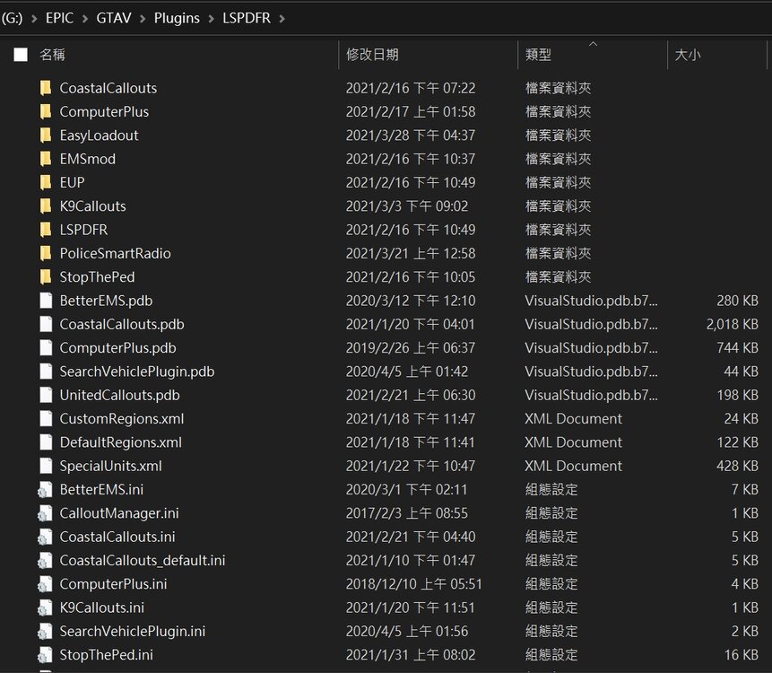Viewport: 772px width, 673px height.
Task: Open the LSPDFR folder icon
Action: click(x=46, y=230)
